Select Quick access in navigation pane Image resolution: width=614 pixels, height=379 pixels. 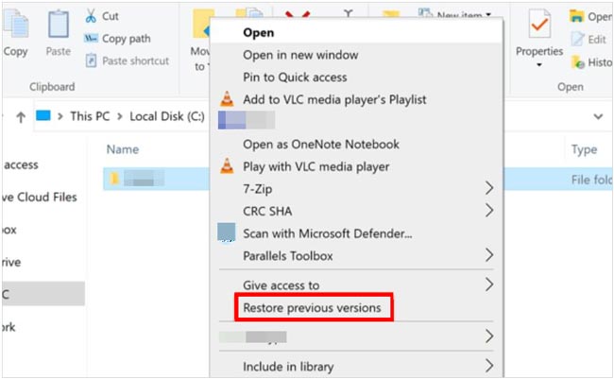(x=21, y=164)
